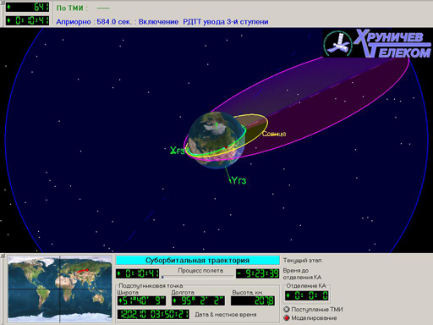Click the red spacecraft marker on world map
The height and width of the screenshot is (325, 433).
coord(87,270)
